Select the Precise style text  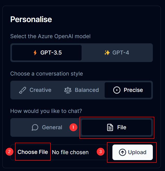pos(133,90)
